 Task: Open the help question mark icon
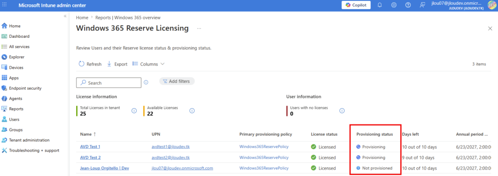point(408,5)
